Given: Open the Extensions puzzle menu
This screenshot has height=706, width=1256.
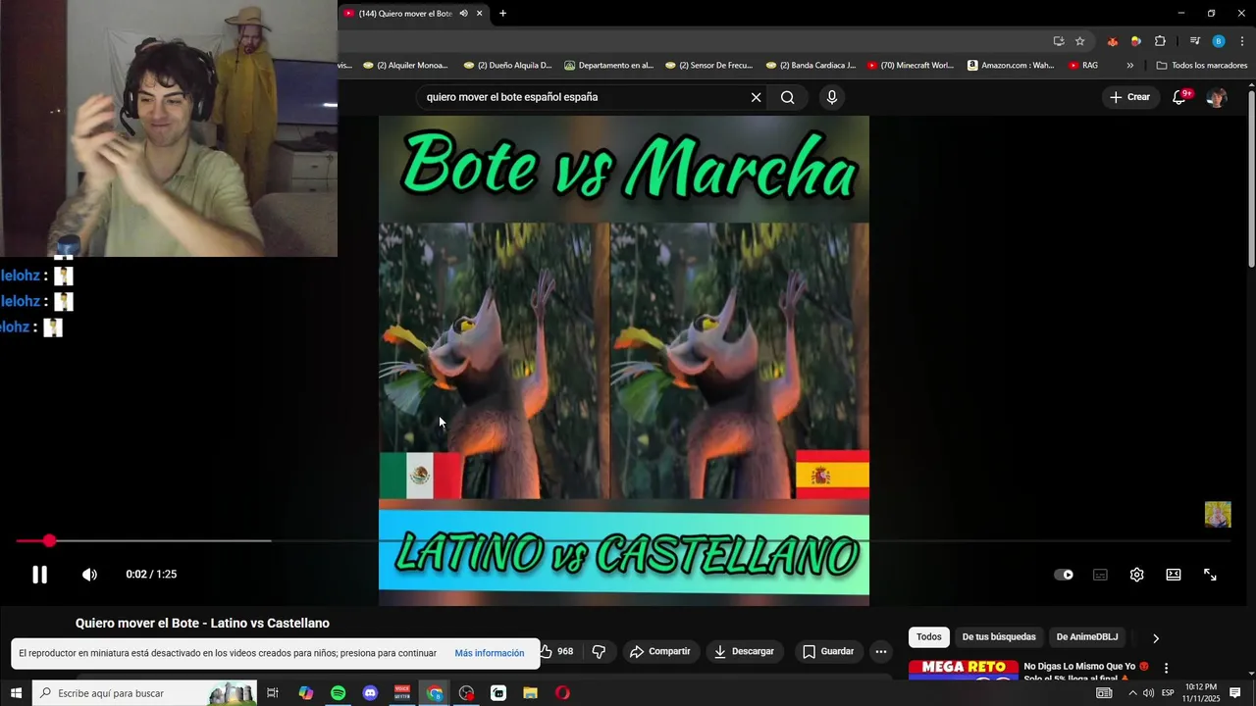Looking at the screenshot, I should [x=1160, y=41].
